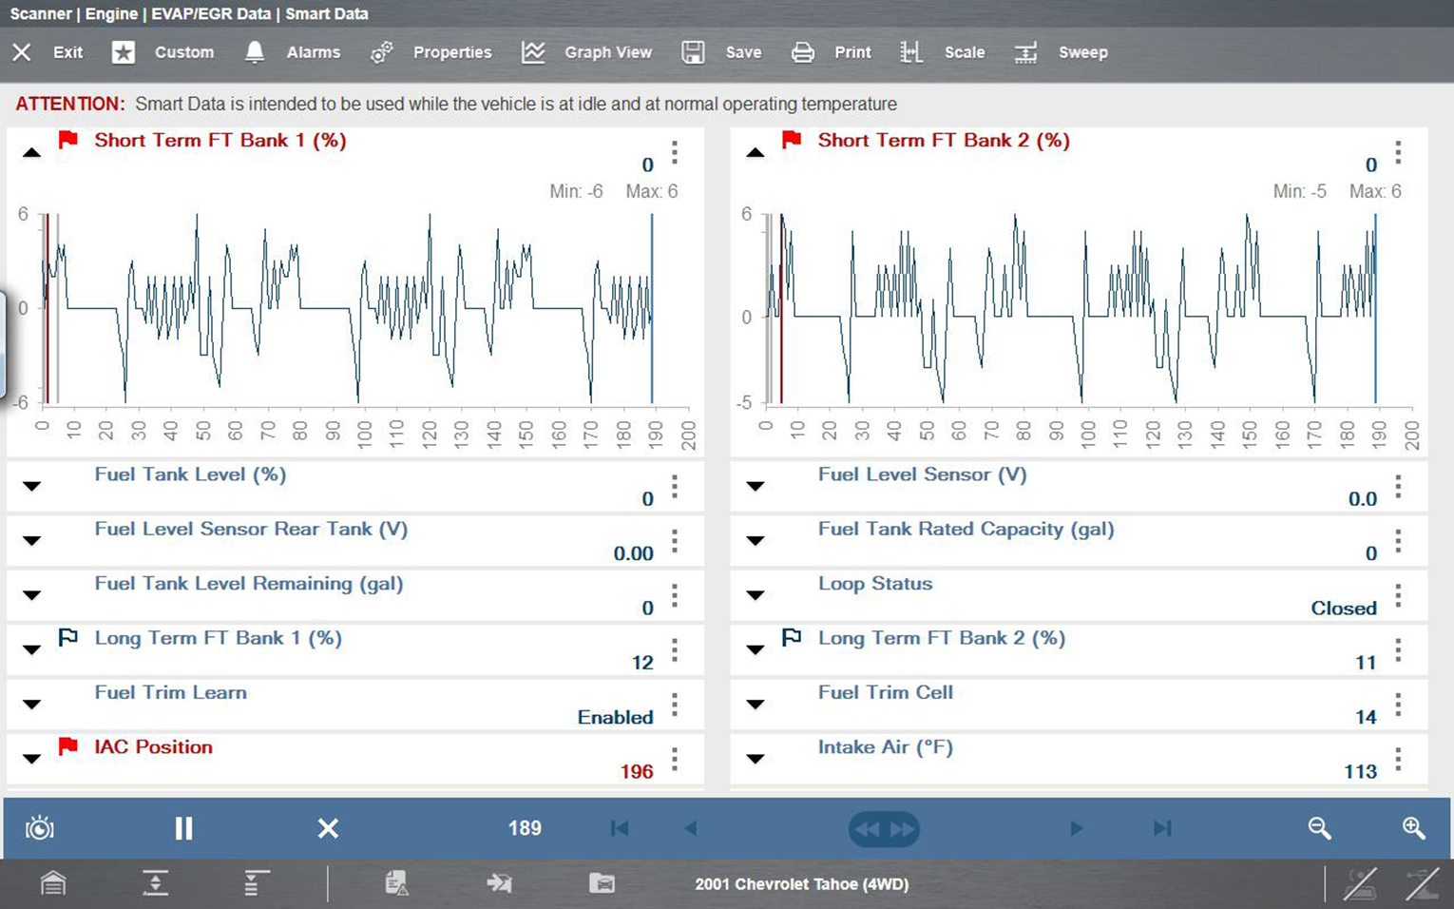Click the frame scrub slider control
1454x909 pixels.
pyautogui.click(x=884, y=828)
